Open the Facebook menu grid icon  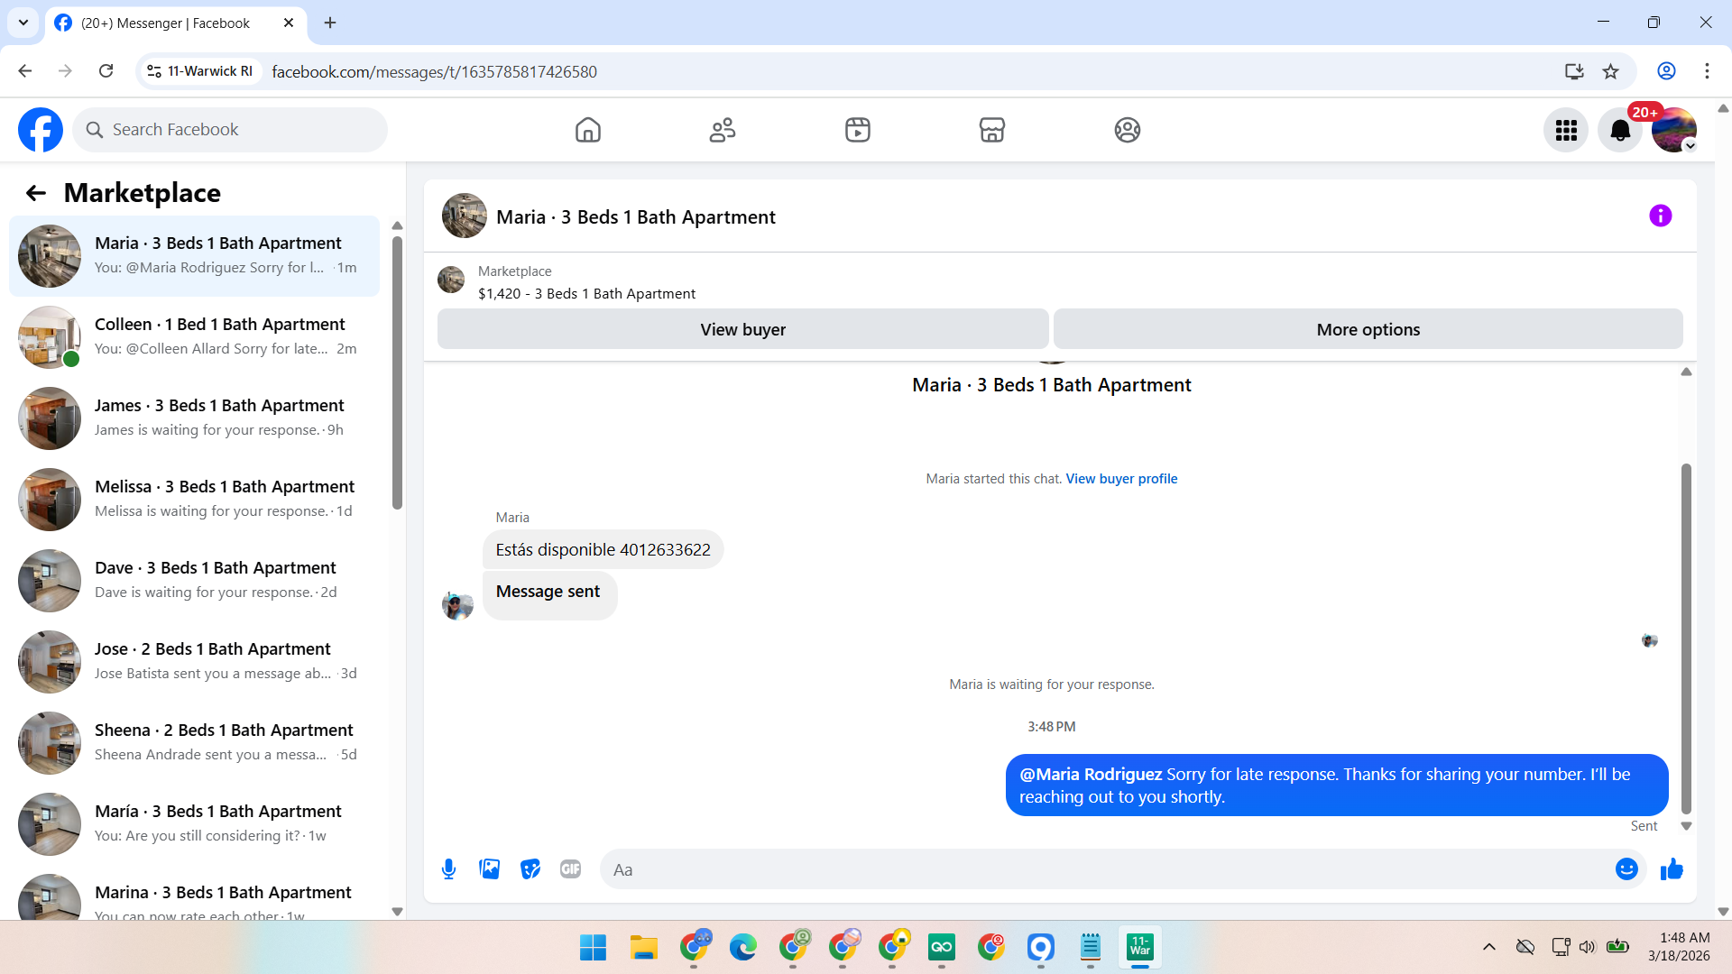pos(1566,131)
